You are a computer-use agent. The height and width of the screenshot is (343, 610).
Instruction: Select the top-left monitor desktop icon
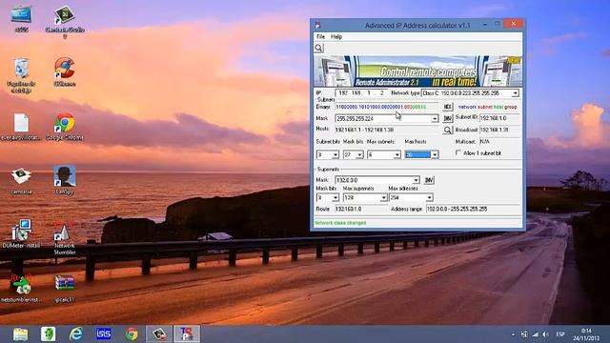coord(21,19)
